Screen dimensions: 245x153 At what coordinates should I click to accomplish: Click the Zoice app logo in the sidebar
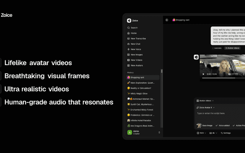click(129, 20)
